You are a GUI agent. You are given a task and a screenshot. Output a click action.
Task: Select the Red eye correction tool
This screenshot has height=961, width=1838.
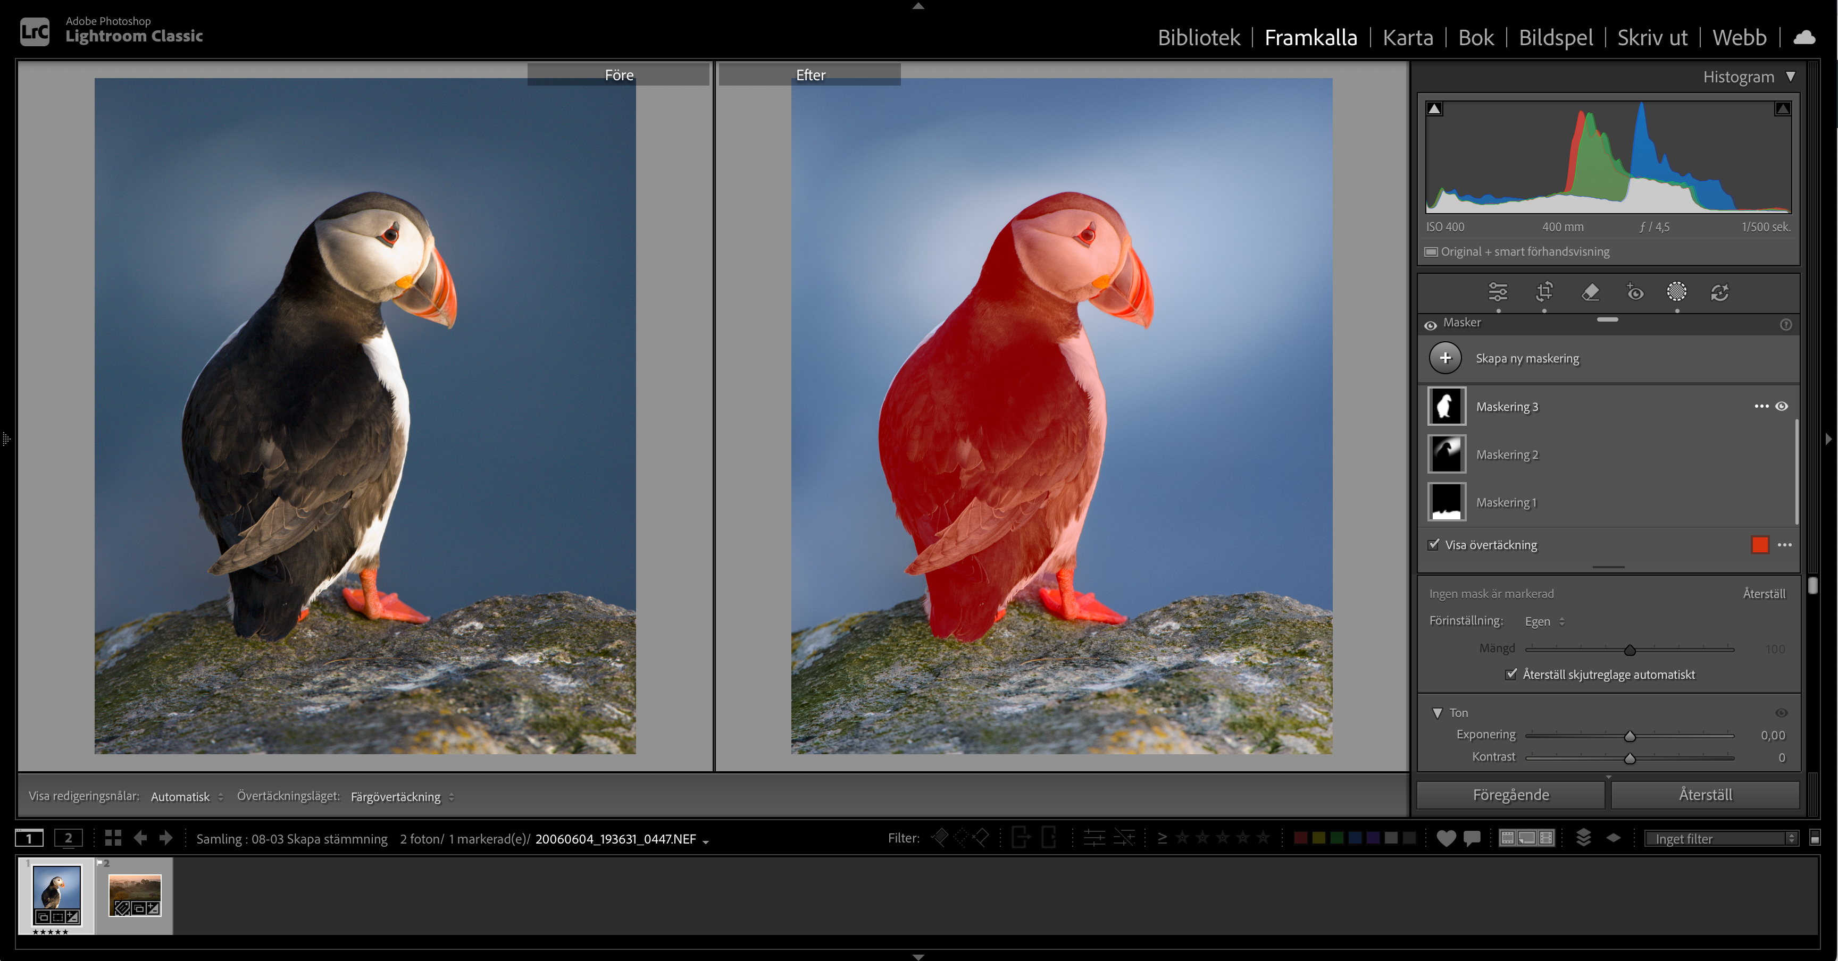pyautogui.click(x=1635, y=292)
